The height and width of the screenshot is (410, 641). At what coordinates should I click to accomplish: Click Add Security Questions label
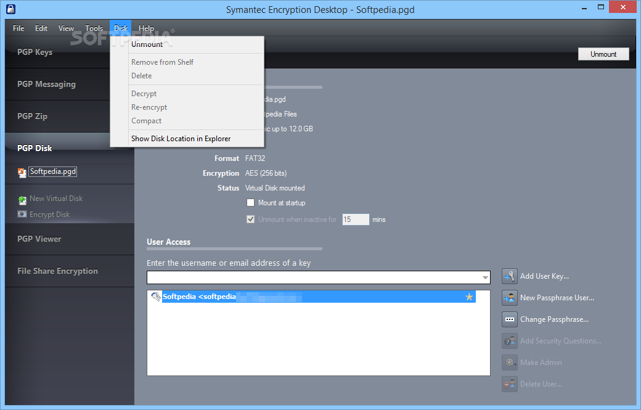tap(560, 341)
